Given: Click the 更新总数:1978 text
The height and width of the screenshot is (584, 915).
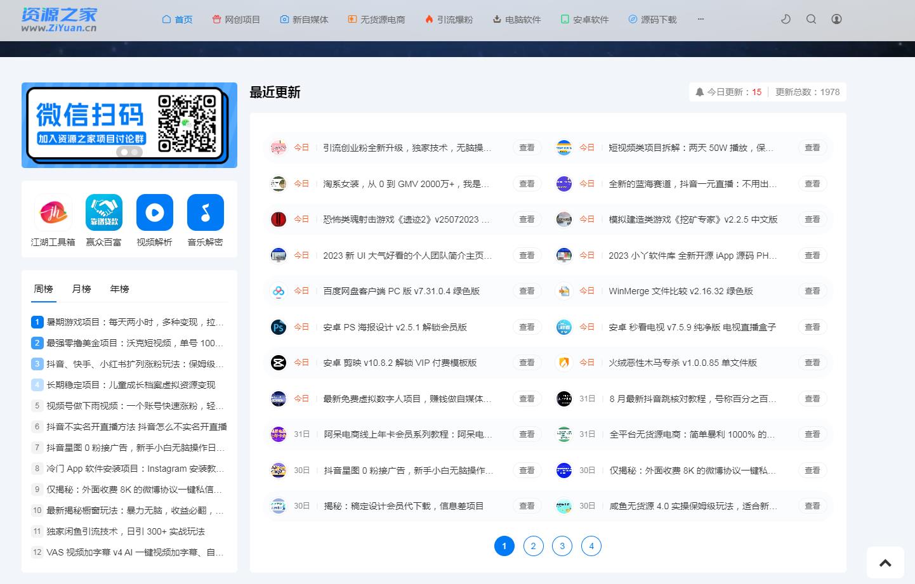Looking at the screenshot, I should click(807, 92).
